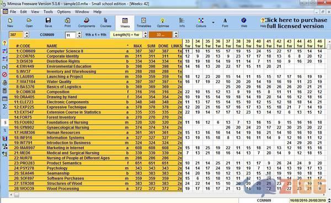The height and width of the screenshot is (203, 331).
Task: Run the Optimise tool
Action: (x=163, y=23)
